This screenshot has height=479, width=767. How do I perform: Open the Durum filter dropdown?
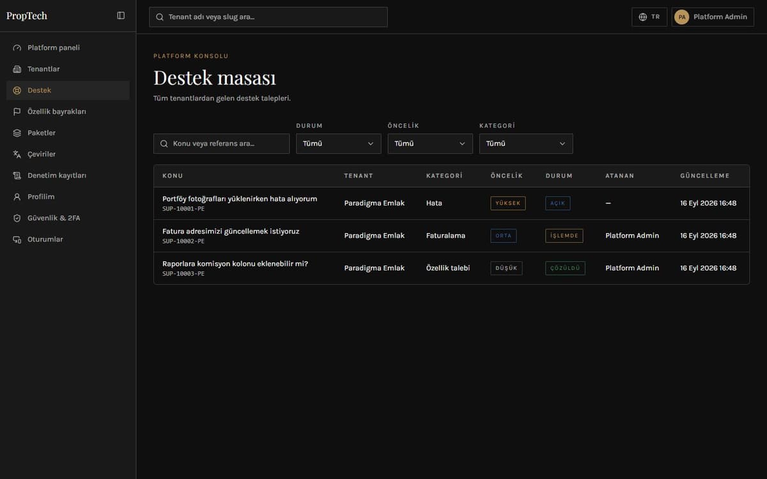tap(339, 144)
